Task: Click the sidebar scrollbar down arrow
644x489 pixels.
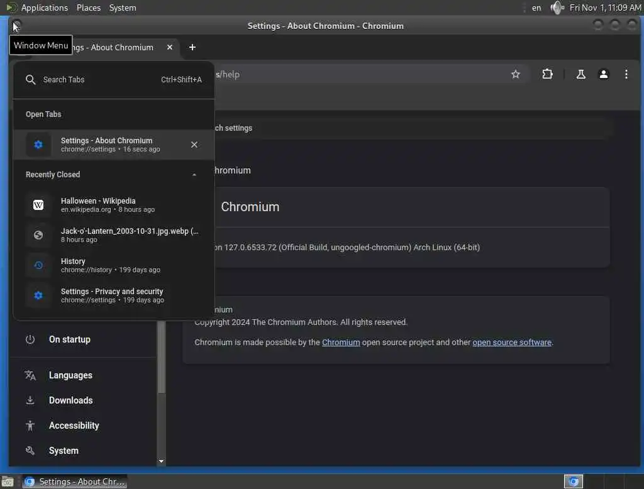Action: [x=162, y=461]
